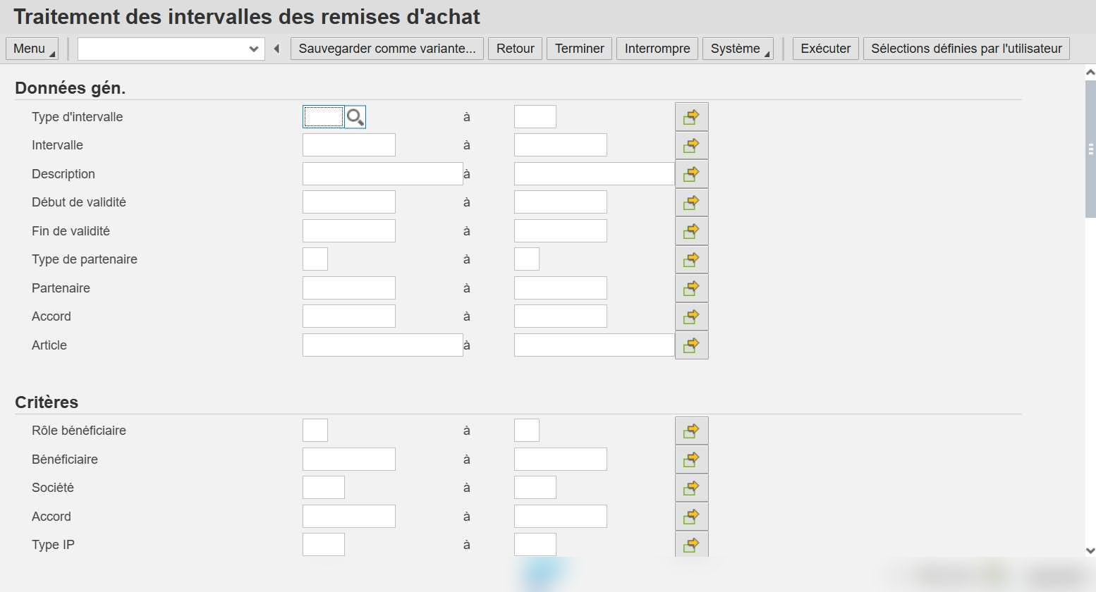The image size is (1096, 592).
Task: Open multiple selection for Partenaire
Action: (x=692, y=288)
